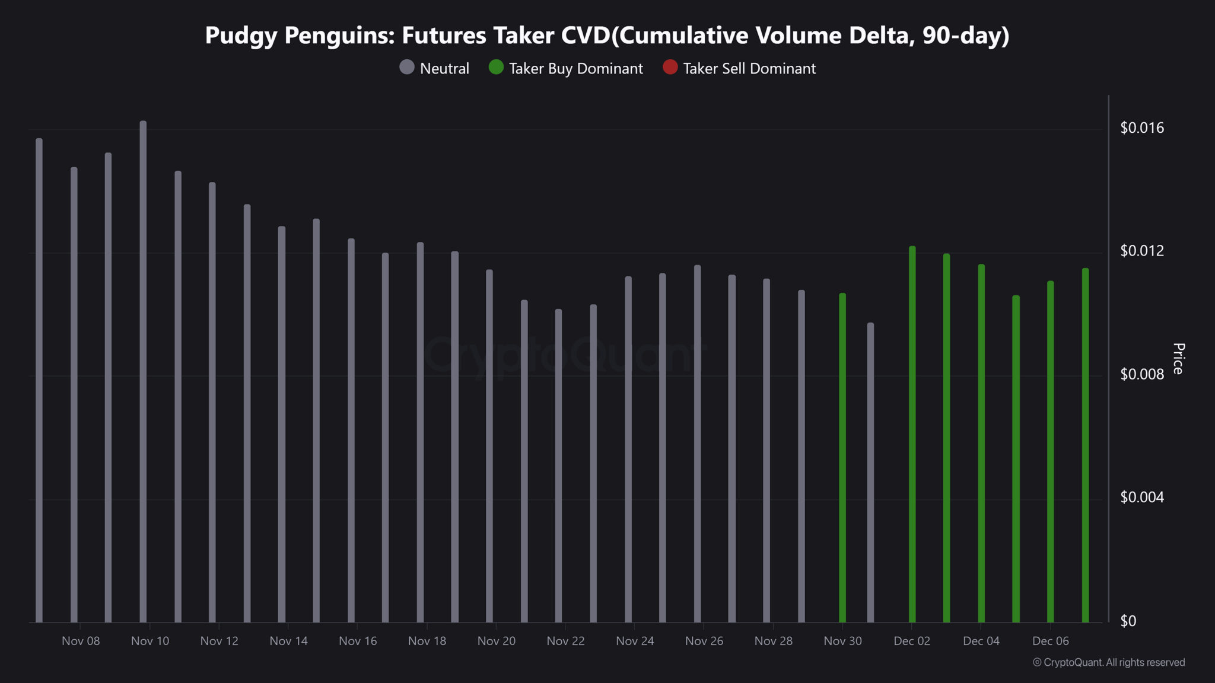1215x683 pixels.
Task: Click the $0.016 price axis label
Action: point(1141,127)
